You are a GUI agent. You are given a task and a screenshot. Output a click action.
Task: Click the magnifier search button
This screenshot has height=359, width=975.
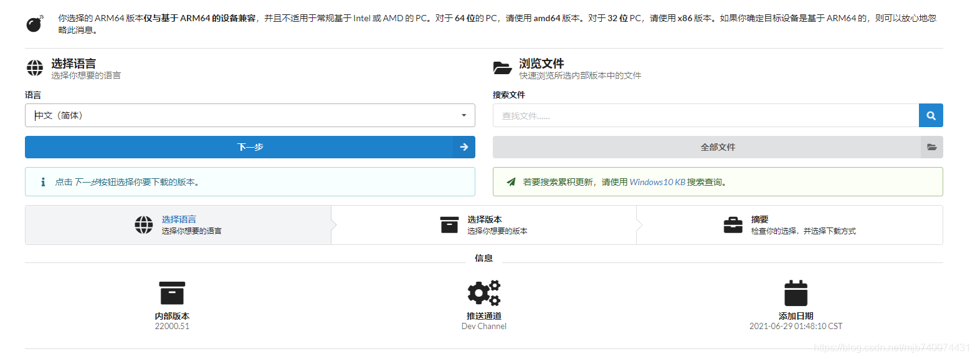(931, 115)
